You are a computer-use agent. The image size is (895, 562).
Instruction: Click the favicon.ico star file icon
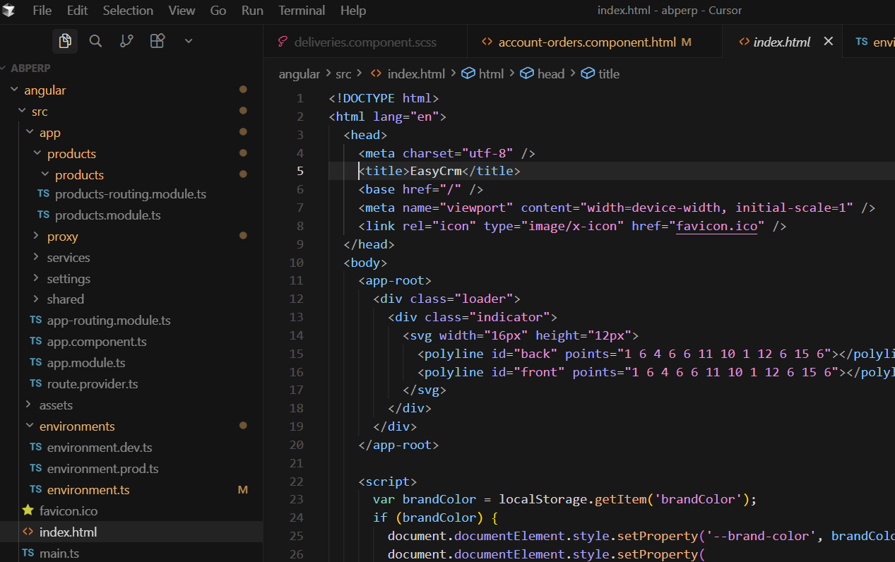pyautogui.click(x=28, y=510)
